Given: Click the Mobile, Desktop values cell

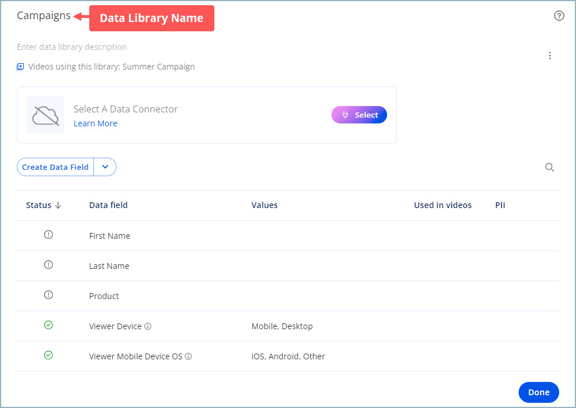Looking at the screenshot, I should point(282,326).
